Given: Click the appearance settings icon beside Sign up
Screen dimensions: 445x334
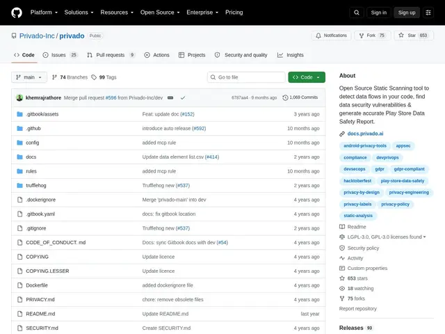Looking at the screenshot, I should point(428,13).
